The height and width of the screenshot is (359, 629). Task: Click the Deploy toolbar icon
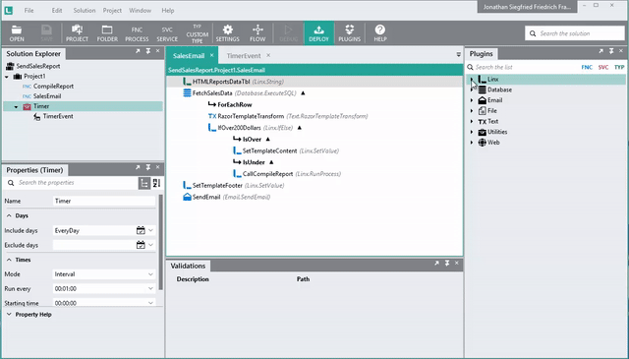pyautogui.click(x=318, y=32)
